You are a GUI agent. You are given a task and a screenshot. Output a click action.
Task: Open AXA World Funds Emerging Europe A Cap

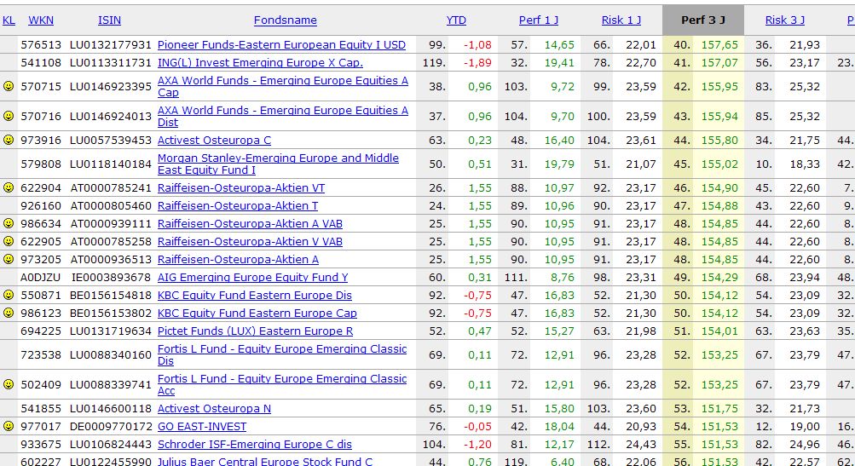(282, 86)
